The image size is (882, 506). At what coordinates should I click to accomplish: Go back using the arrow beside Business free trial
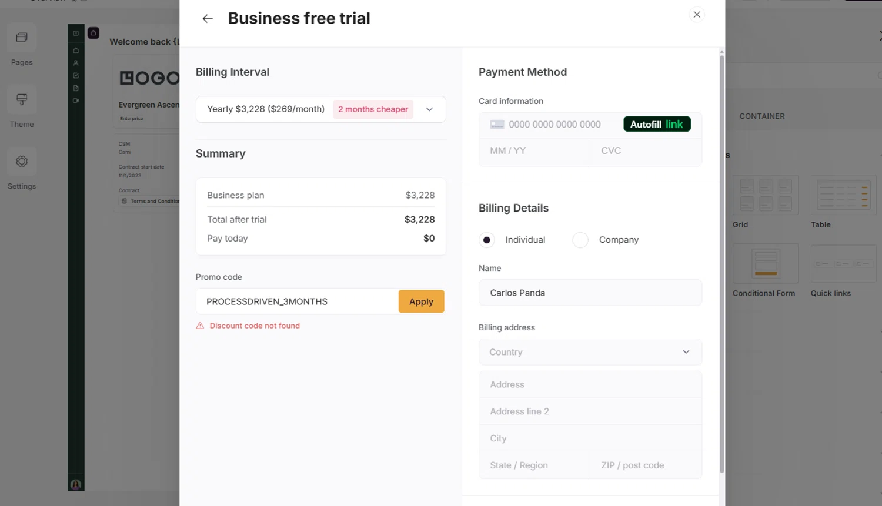pyautogui.click(x=208, y=19)
